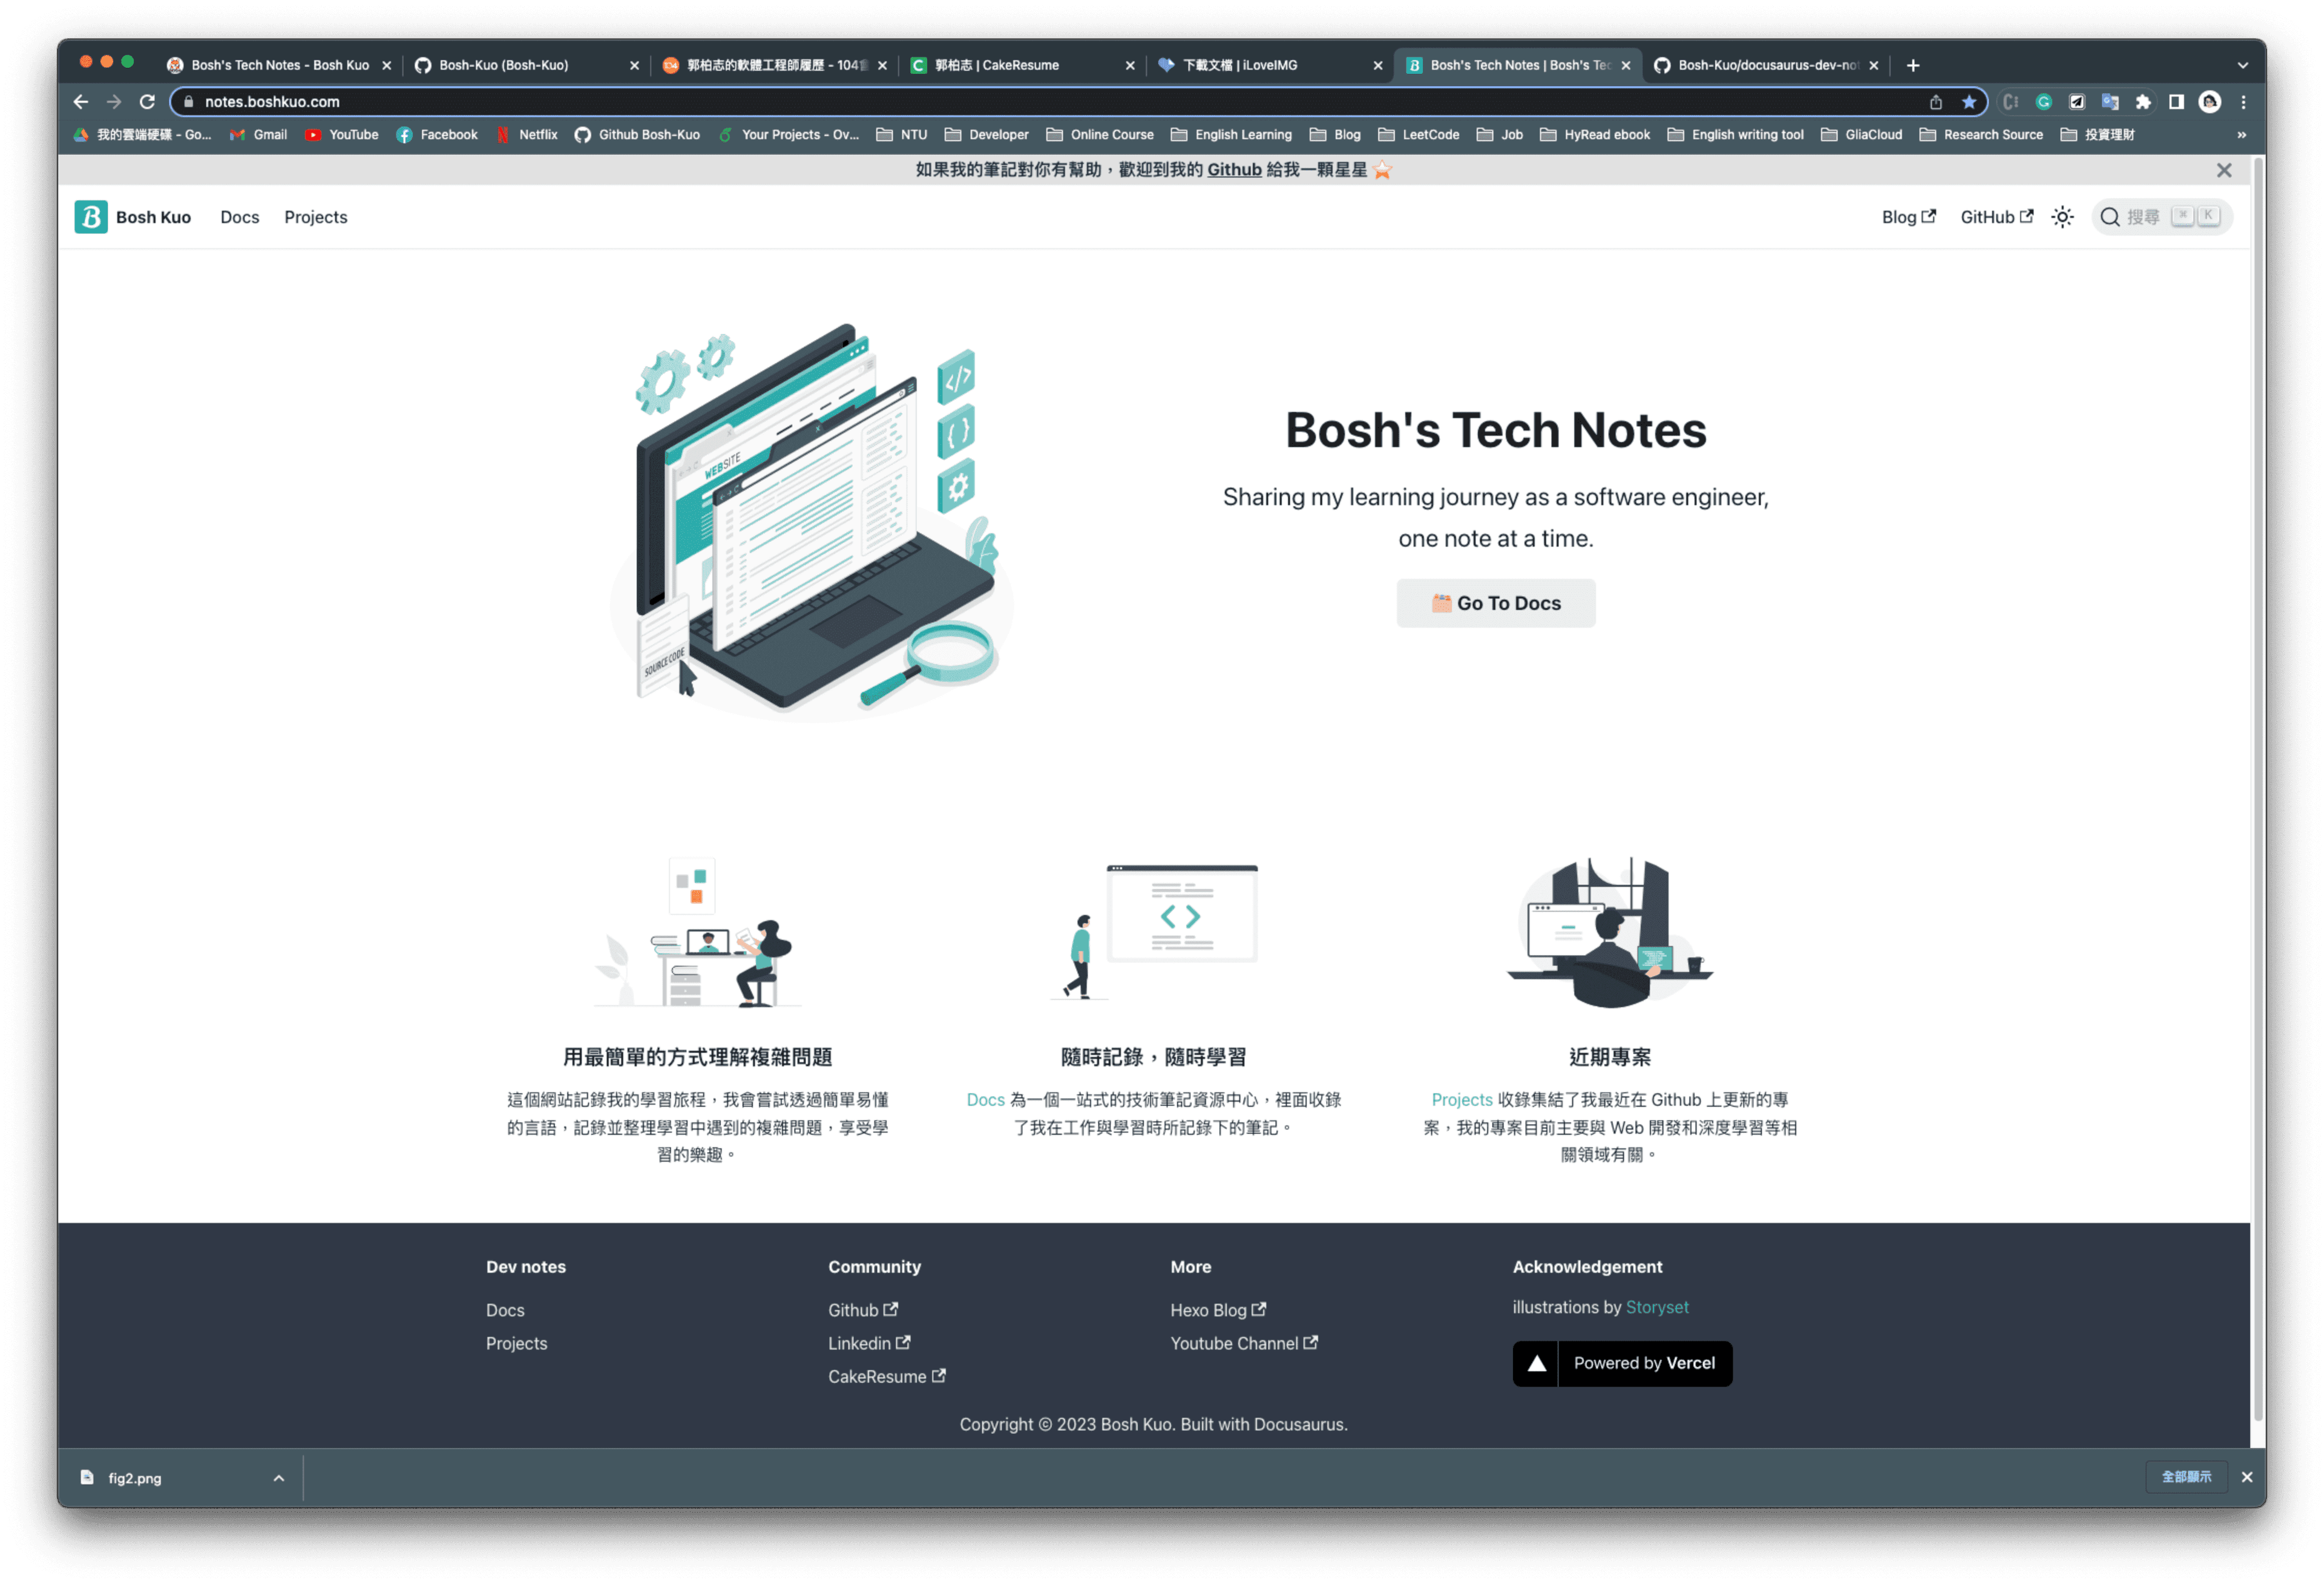
Task: Expand the tab search chevron
Action: tap(2243, 65)
